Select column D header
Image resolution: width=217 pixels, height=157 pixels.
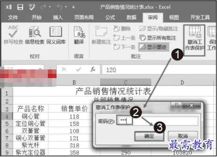click(182, 82)
